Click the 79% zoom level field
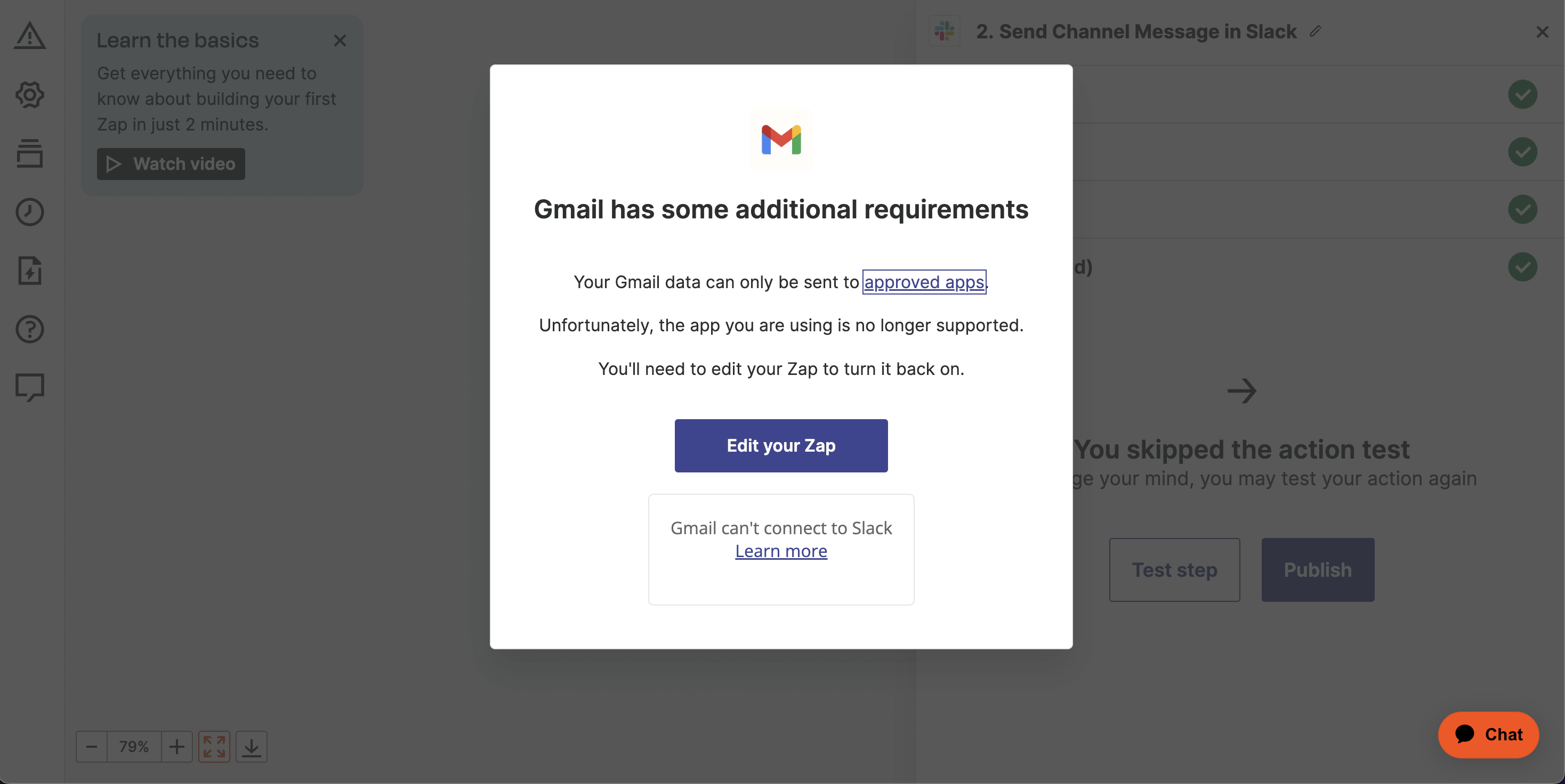Image resolution: width=1565 pixels, height=784 pixels. 134,746
